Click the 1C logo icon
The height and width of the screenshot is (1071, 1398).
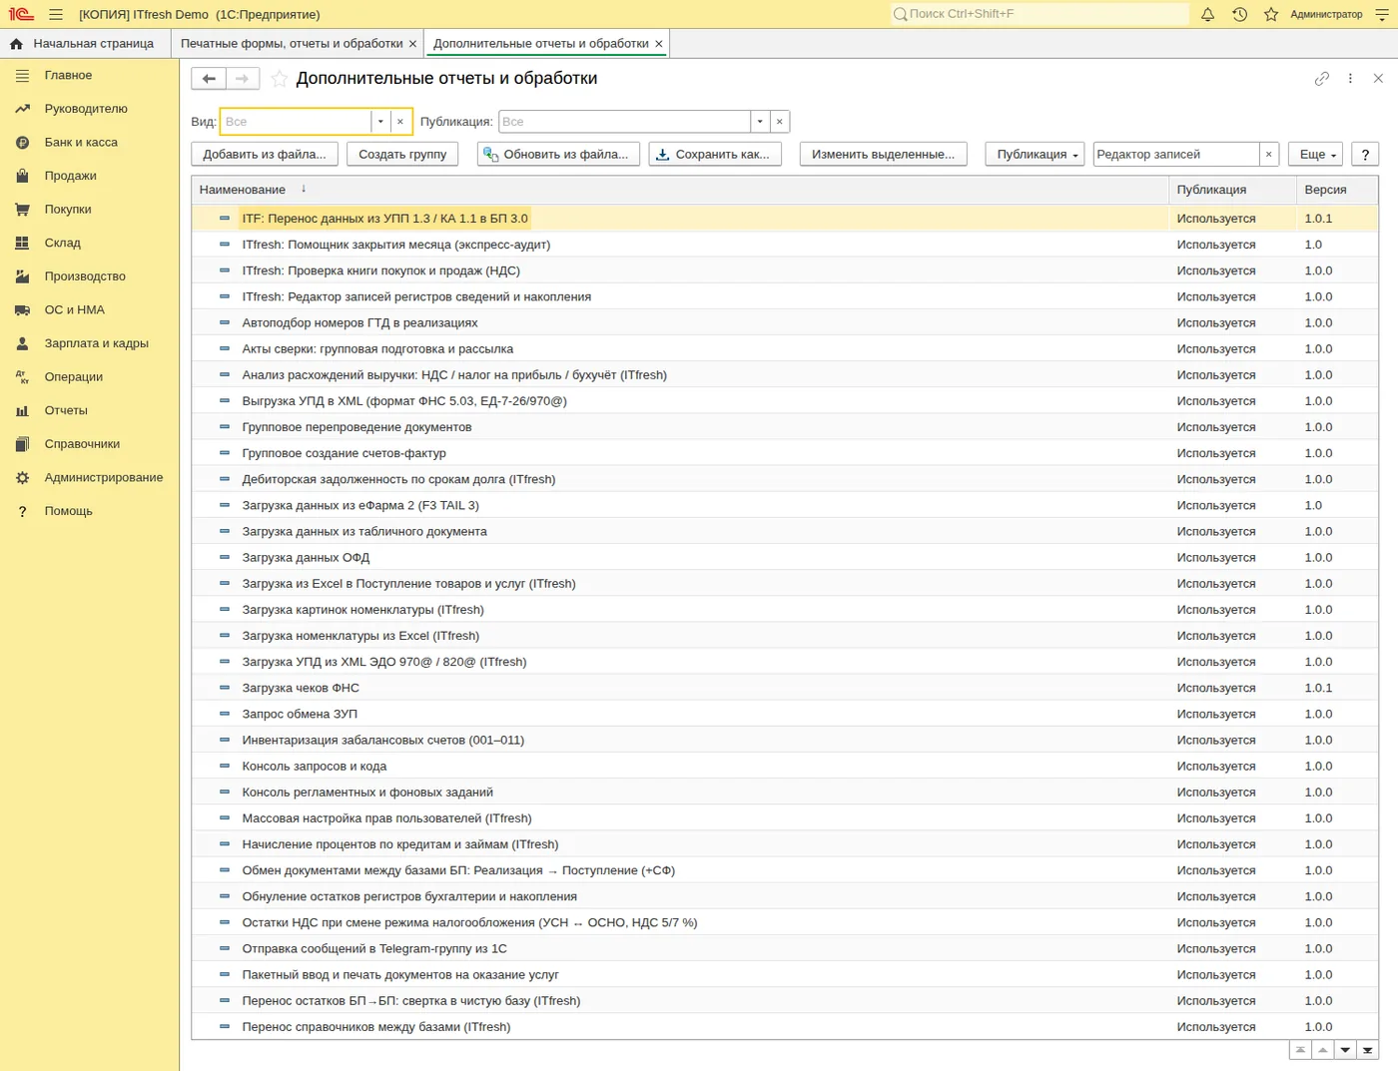(21, 14)
